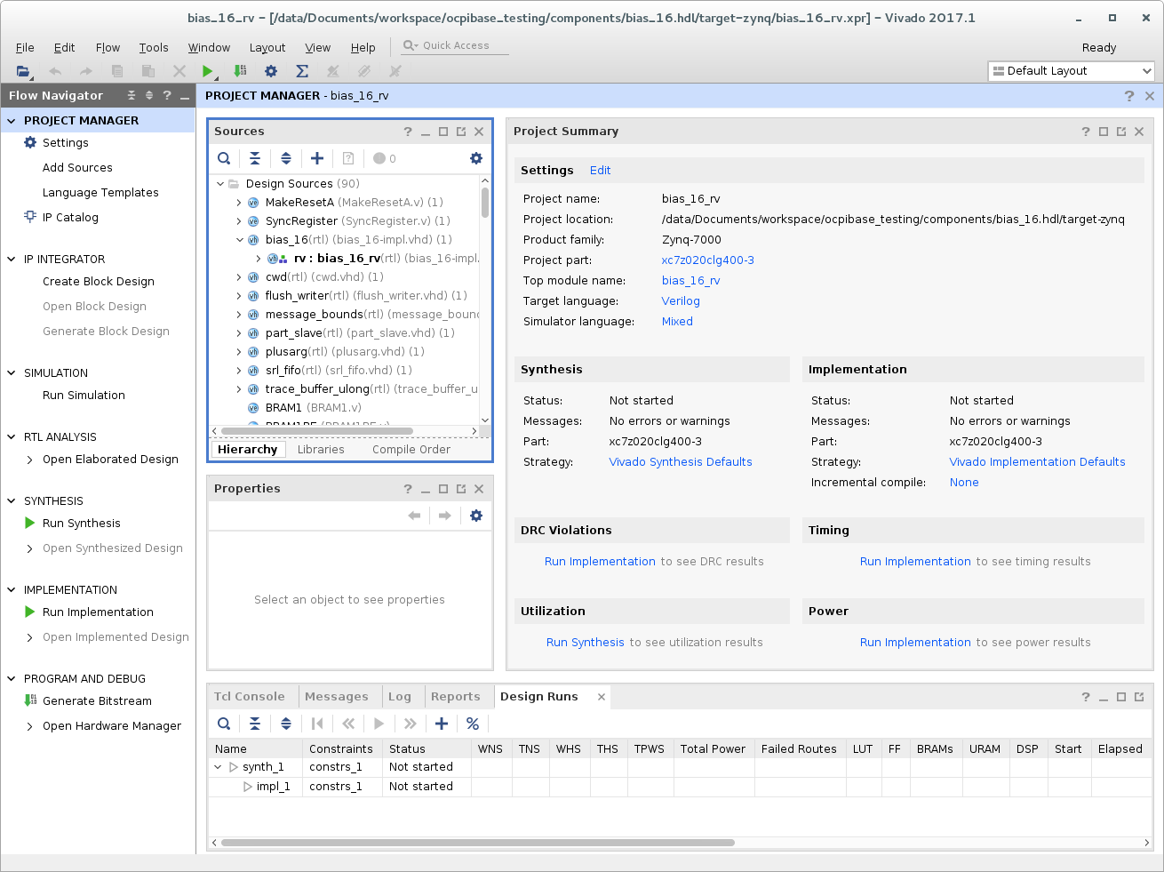Click the Generate Bitstream icon in main toolbar
Screen dimensions: 1164x872
(x=240, y=71)
